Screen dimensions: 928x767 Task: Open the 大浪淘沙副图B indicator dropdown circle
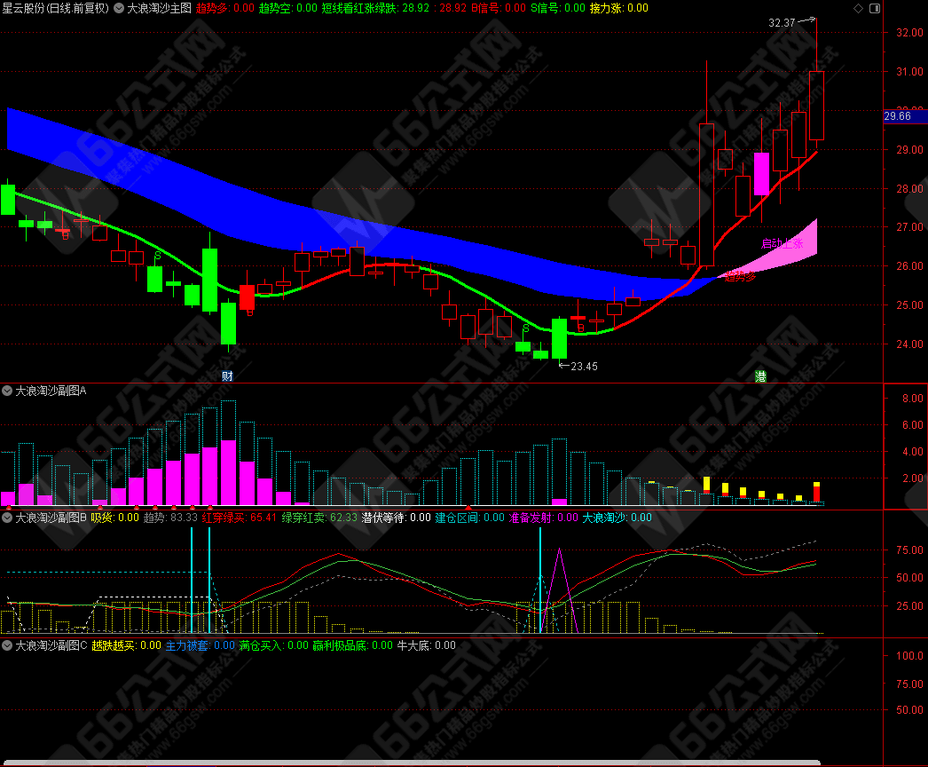click(7, 518)
